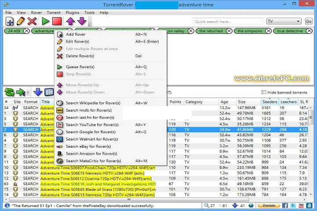Select row 'Adventure Time S05E45 Blade of Grass'
The width and height of the screenshot is (317, 211).
[156, 189]
